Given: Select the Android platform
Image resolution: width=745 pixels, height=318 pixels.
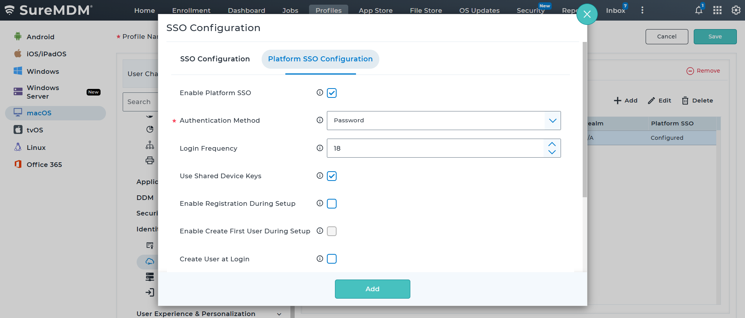Looking at the screenshot, I should 40,37.
